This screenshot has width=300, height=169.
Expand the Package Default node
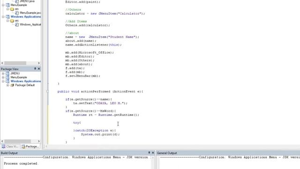click(x=7, y=85)
